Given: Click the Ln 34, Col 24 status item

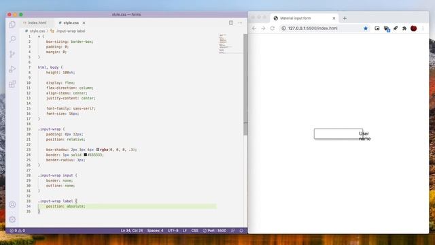Looking at the screenshot, I should (132, 231).
